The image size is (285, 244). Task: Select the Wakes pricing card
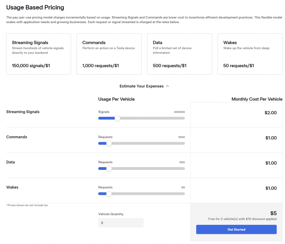(x=250, y=54)
